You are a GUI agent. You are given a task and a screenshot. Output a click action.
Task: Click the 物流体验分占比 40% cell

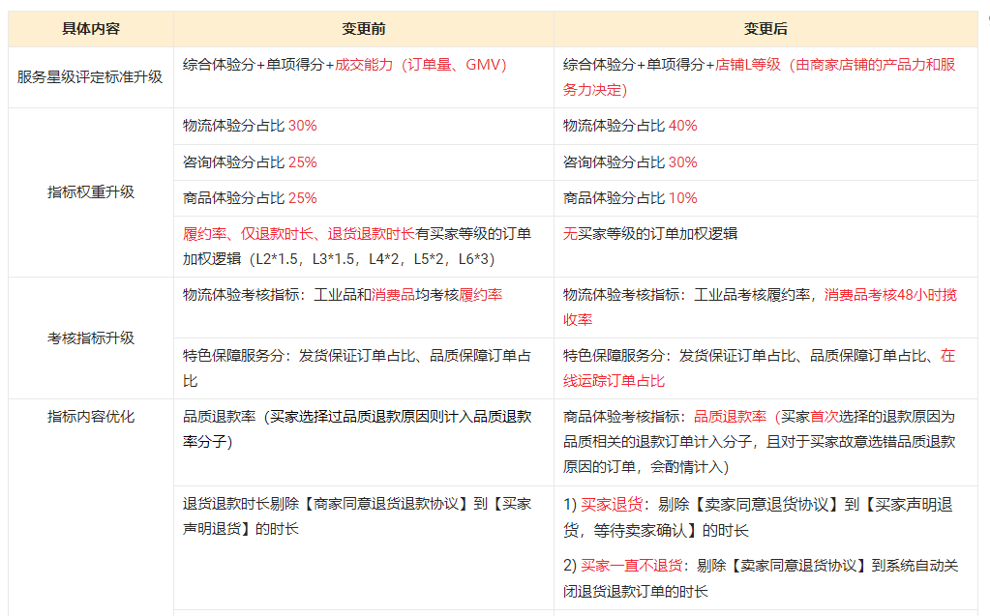pos(630,126)
